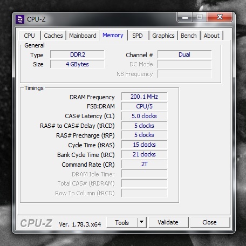Click the Command Rate (CR) label
The image size is (246, 246).
pos(88,165)
